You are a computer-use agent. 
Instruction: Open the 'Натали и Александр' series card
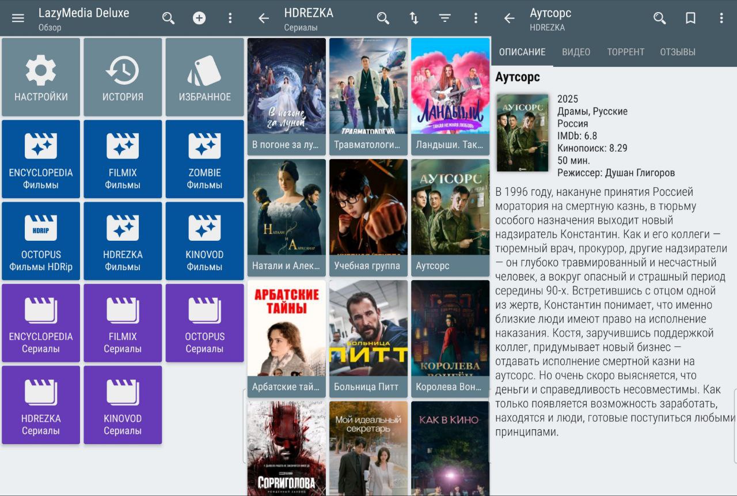(287, 218)
